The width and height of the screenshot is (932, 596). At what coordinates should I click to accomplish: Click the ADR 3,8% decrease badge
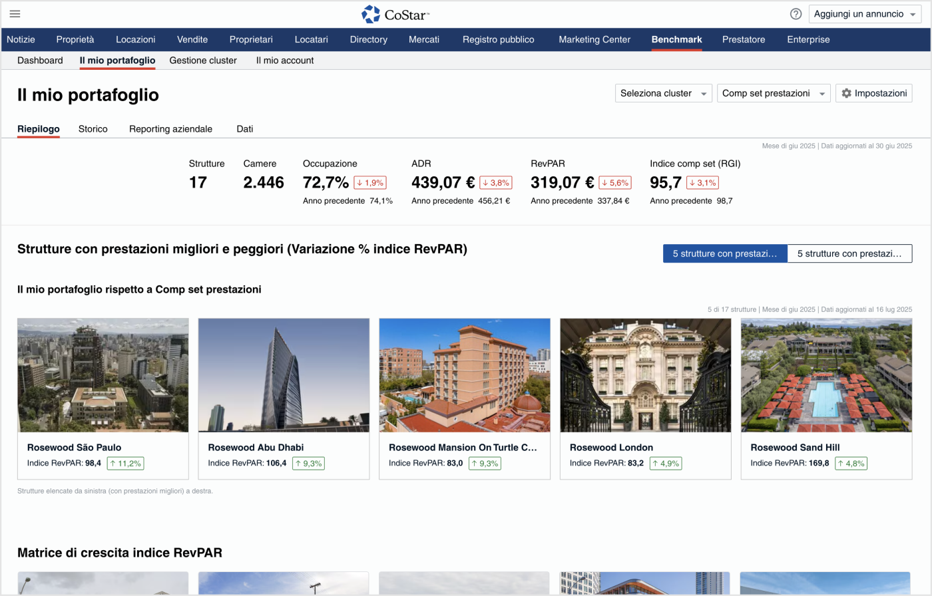(495, 183)
